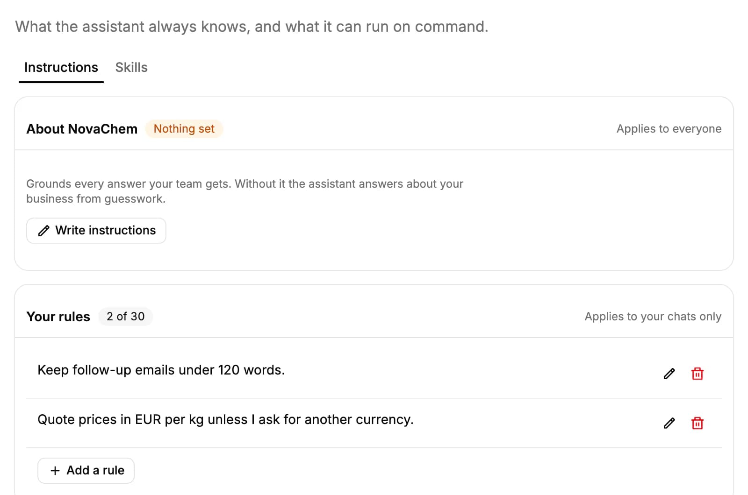Edit the 'Quote prices in EUR' rule
Image resolution: width=748 pixels, height=495 pixels.
669,423
